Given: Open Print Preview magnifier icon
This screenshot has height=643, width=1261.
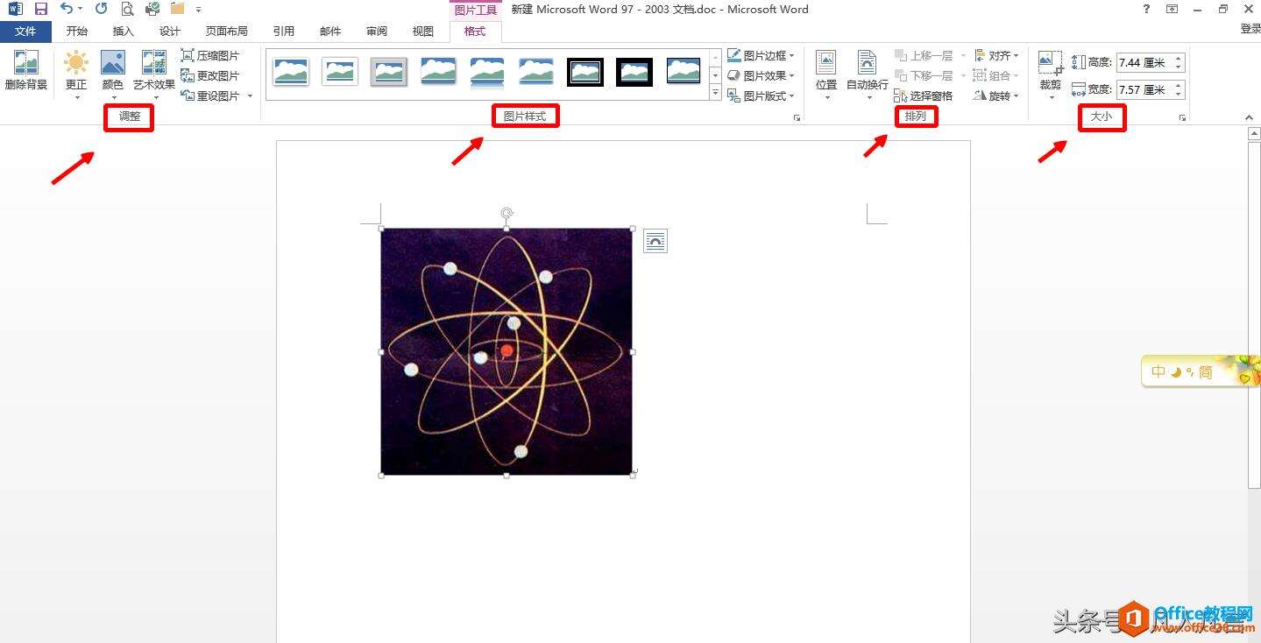Looking at the screenshot, I should (x=127, y=9).
